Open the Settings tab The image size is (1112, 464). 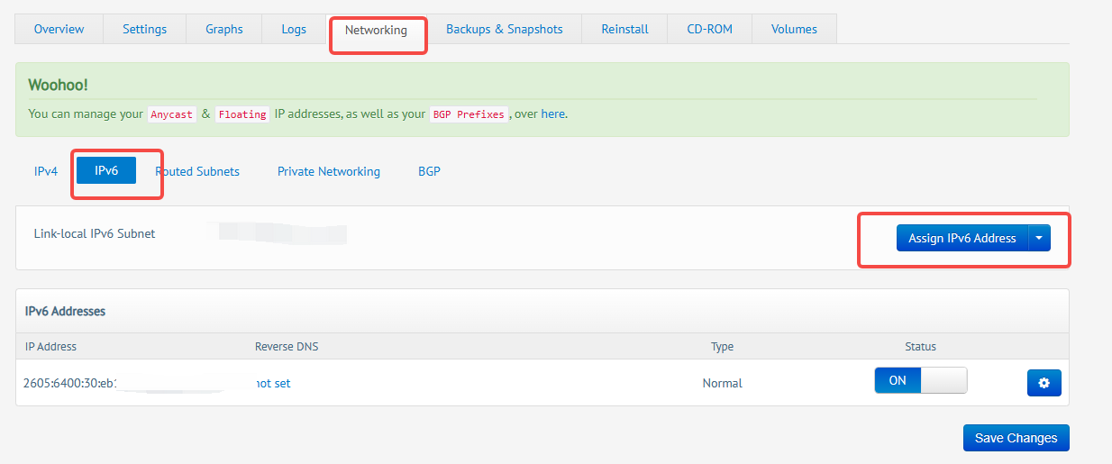point(144,29)
